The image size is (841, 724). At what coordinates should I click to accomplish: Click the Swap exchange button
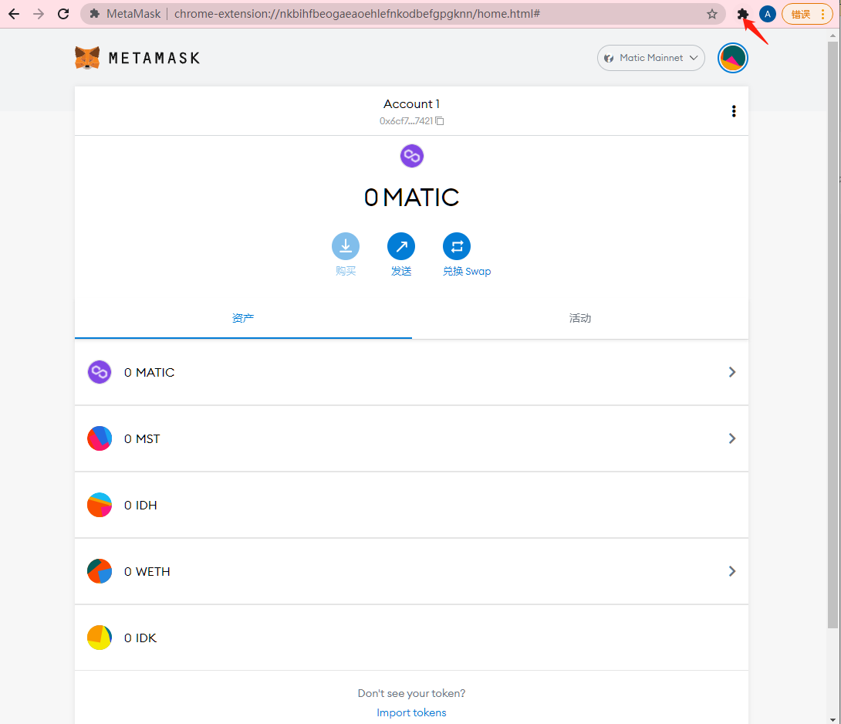[456, 246]
